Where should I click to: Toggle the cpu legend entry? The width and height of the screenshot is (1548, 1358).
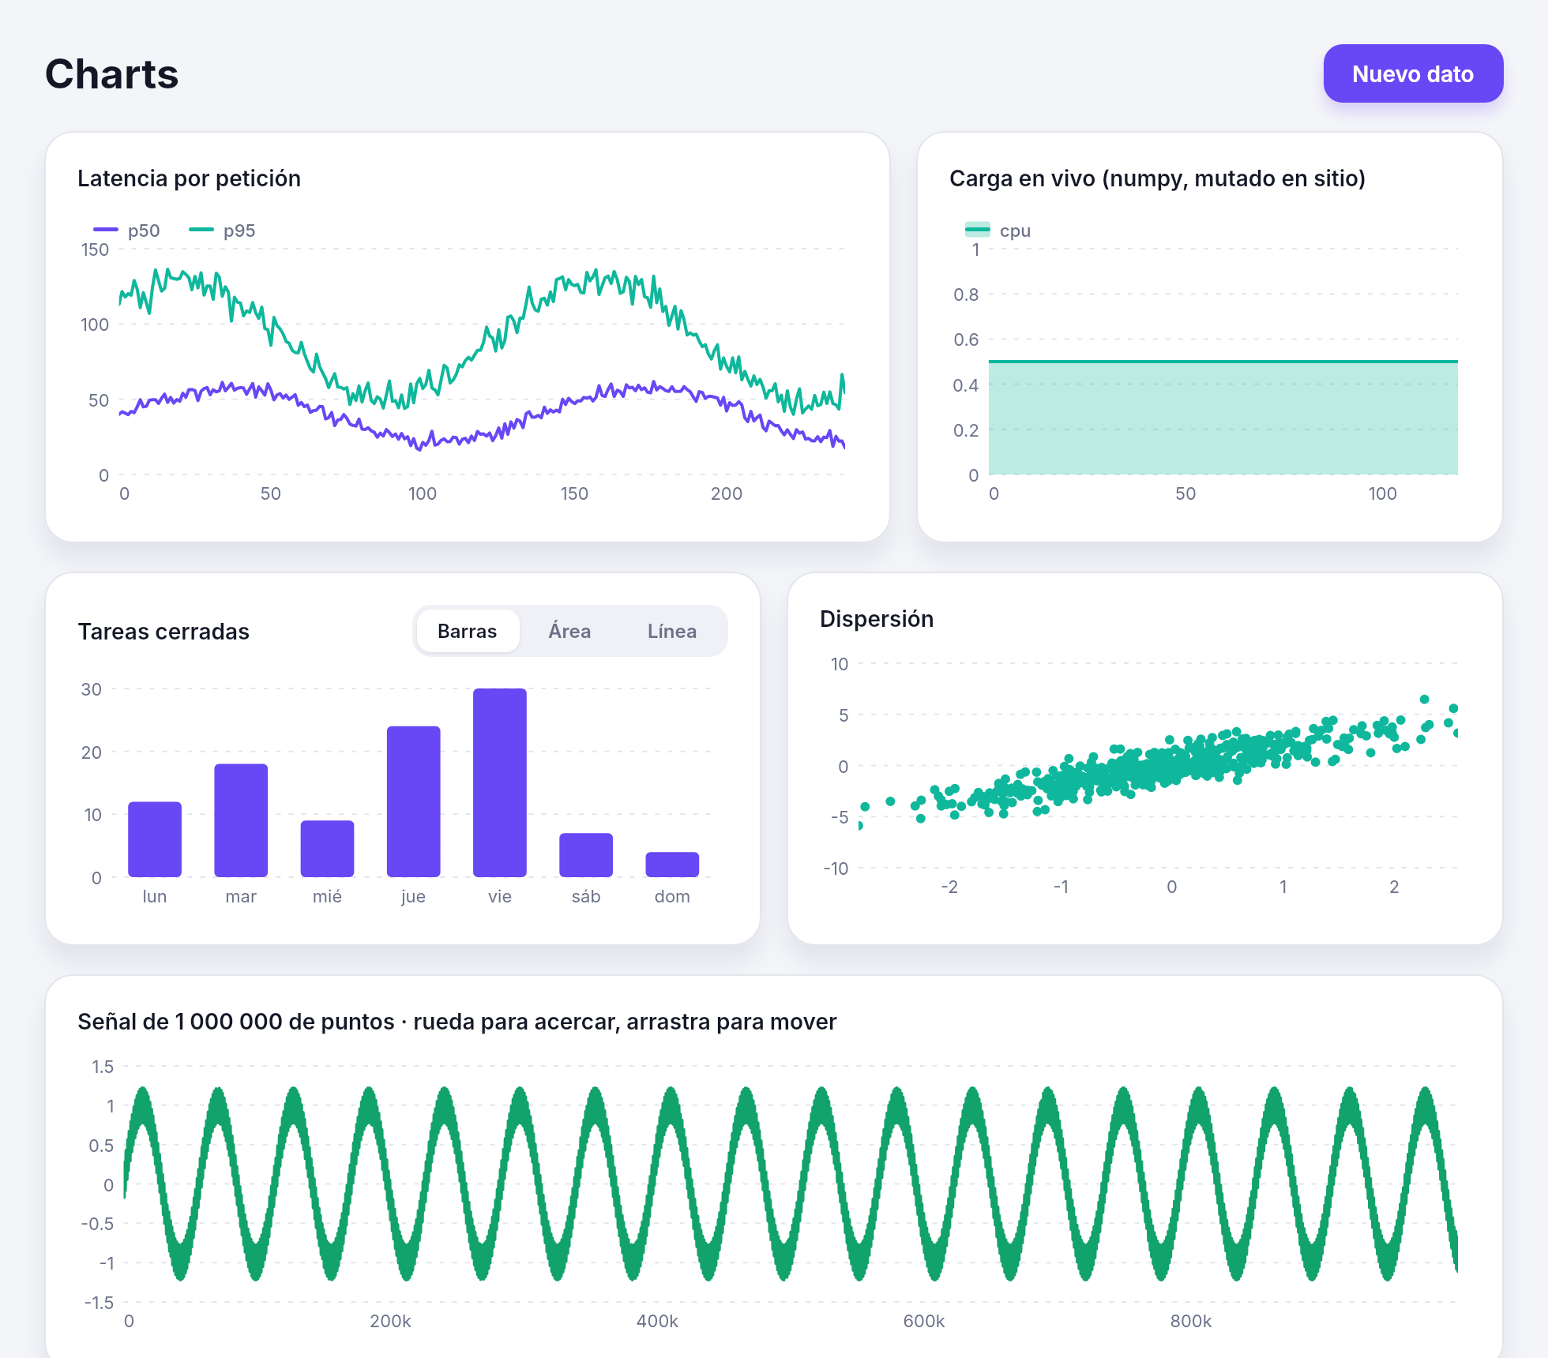pyautogui.click(x=998, y=231)
